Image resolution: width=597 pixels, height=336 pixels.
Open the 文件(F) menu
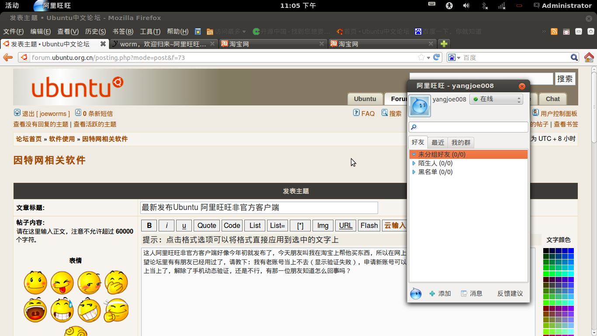[13, 31]
